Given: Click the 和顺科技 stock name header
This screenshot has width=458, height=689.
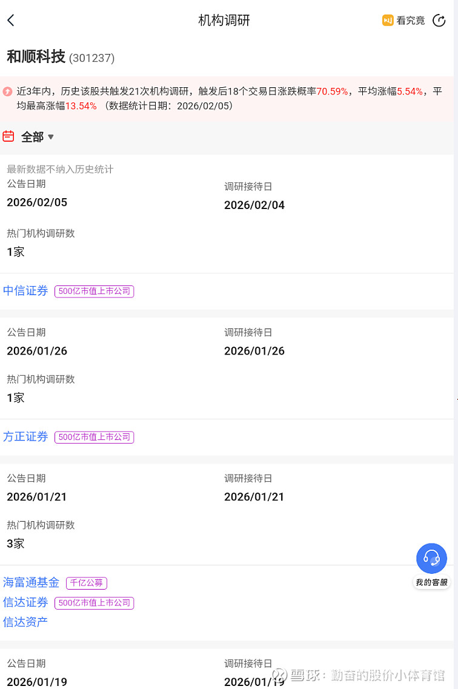Looking at the screenshot, I should click(x=36, y=57).
